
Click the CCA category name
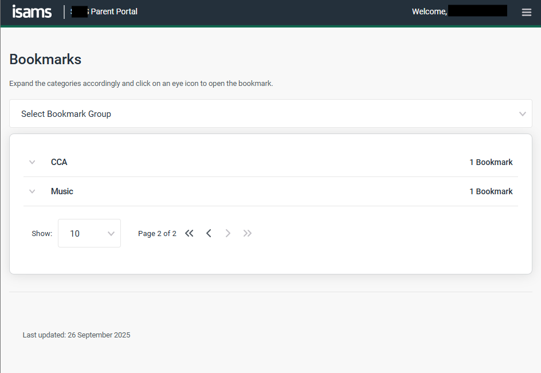click(59, 162)
